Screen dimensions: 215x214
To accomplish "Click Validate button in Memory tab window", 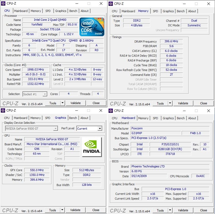I will coord(183,103).
